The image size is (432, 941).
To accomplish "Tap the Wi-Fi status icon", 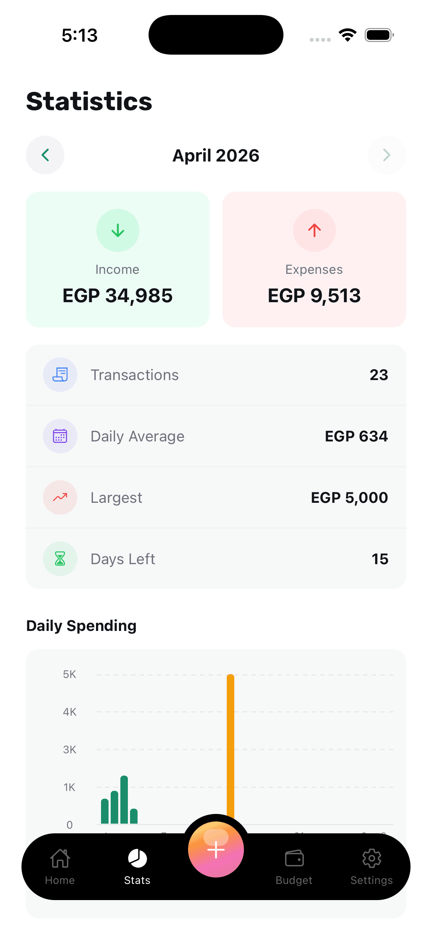I will pos(347,35).
